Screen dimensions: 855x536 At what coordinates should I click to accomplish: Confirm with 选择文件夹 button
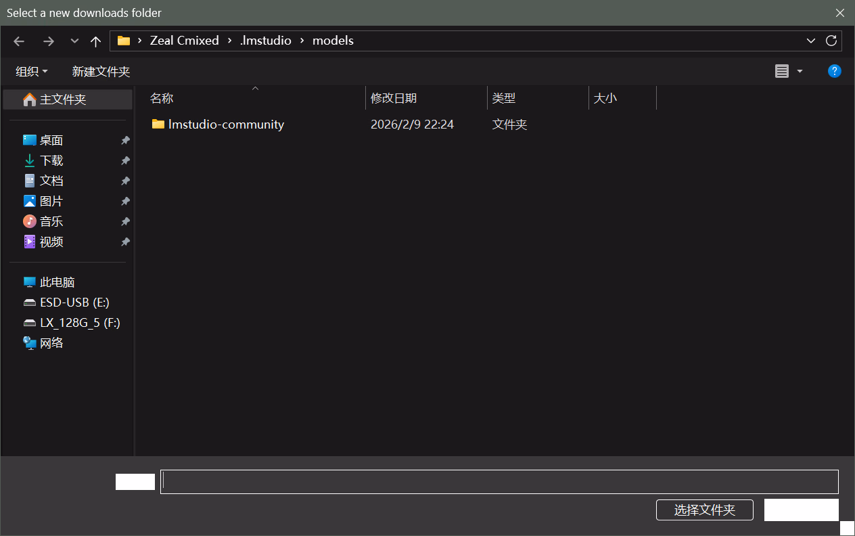705,510
